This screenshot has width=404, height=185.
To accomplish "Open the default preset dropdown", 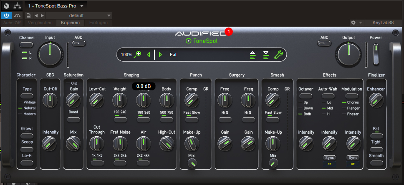I will coord(79,16).
